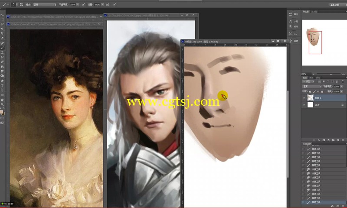Switch to the 图层 tab

coord(305,78)
